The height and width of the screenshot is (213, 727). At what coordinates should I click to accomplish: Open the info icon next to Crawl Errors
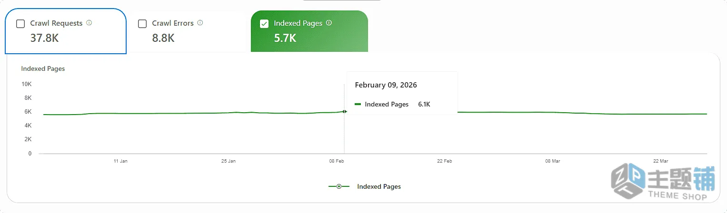200,23
